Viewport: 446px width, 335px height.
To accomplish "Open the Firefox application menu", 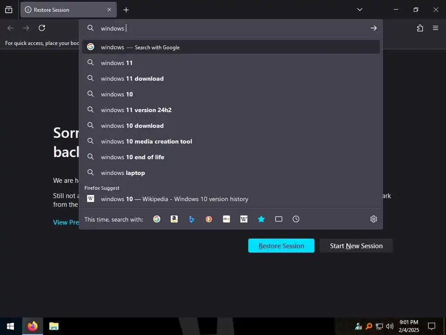I will pyautogui.click(x=436, y=28).
